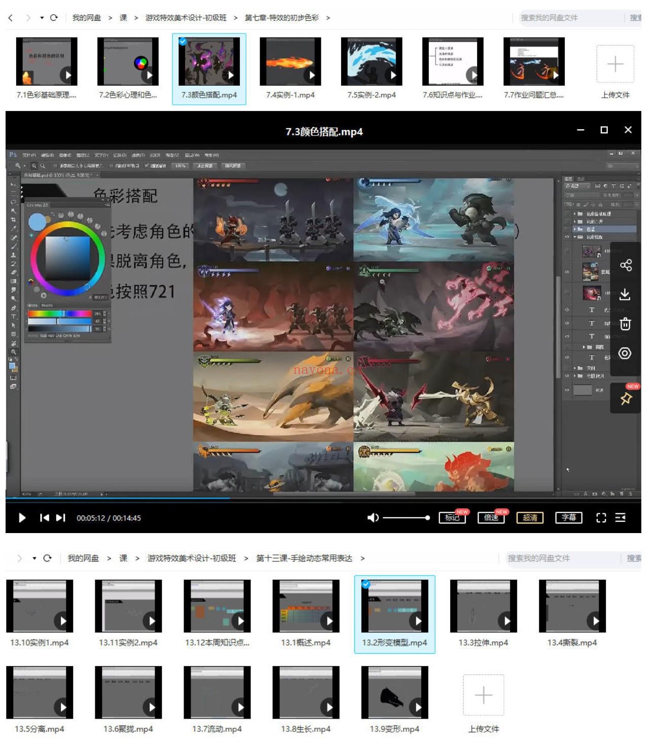Open 13.1概述.mp4 video

click(x=306, y=606)
